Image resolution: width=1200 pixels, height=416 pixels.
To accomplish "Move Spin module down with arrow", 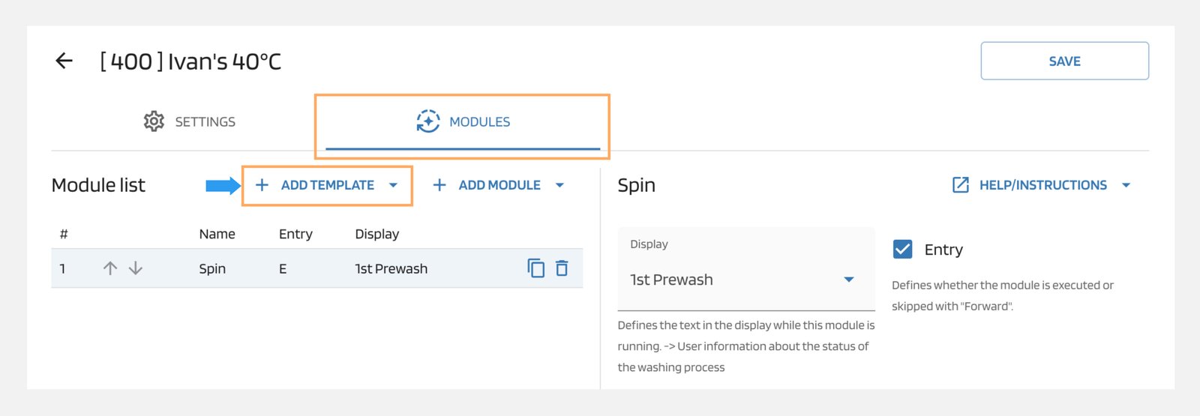I will click(136, 268).
